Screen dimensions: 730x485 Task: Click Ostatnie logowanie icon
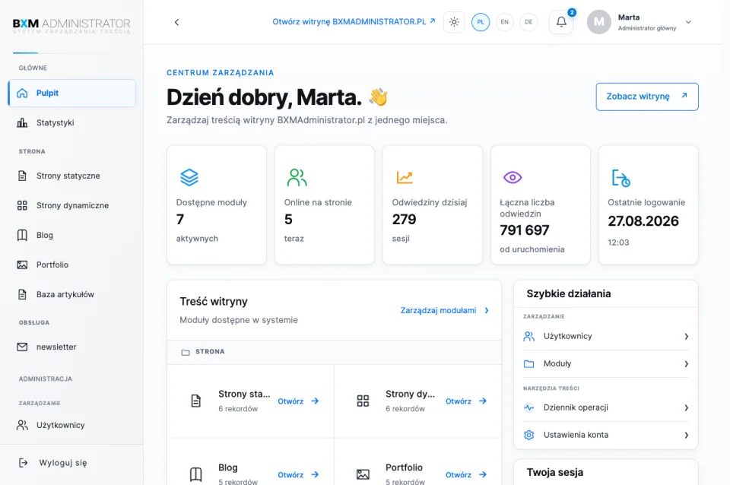point(620,178)
